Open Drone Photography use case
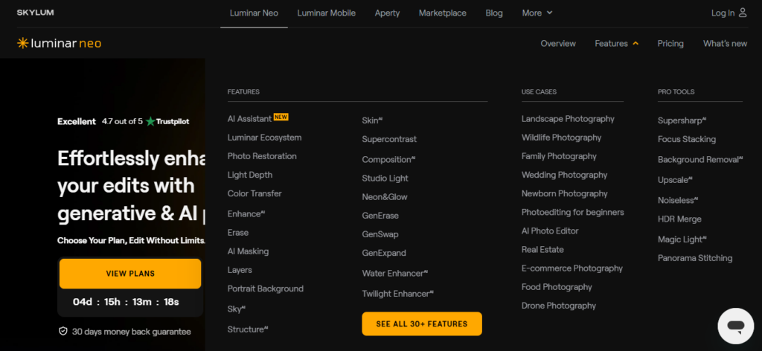Viewport: 762px width, 351px height. pyautogui.click(x=559, y=306)
